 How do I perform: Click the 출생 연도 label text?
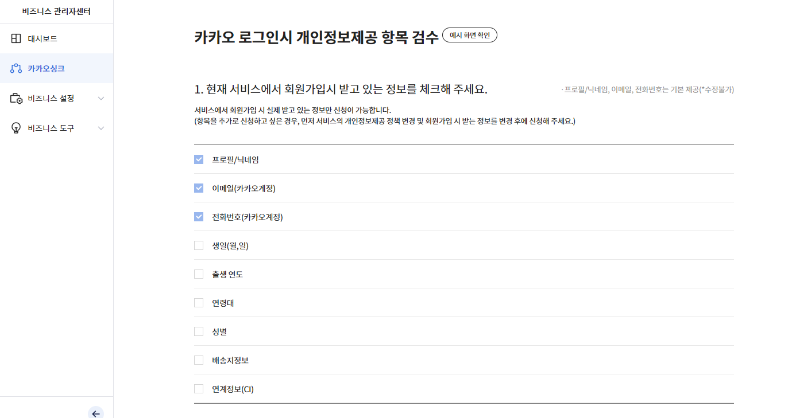coord(227,274)
